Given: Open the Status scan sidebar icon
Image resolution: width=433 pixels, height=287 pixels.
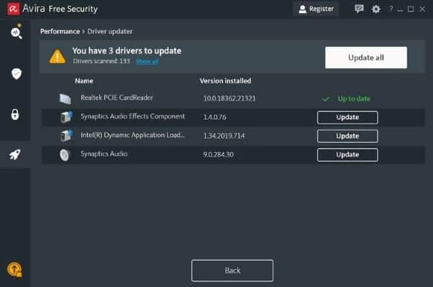Looking at the screenshot, I should [x=17, y=32].
